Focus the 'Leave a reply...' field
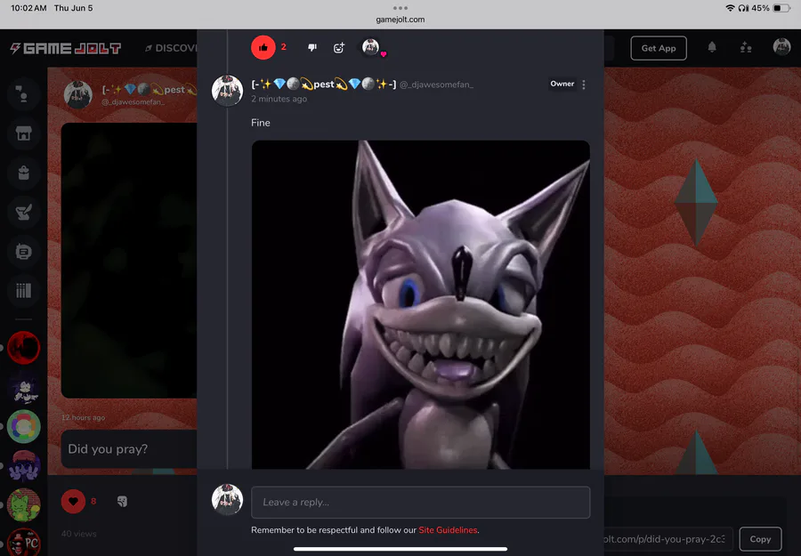801x556 pixels. tap(420, 502)
